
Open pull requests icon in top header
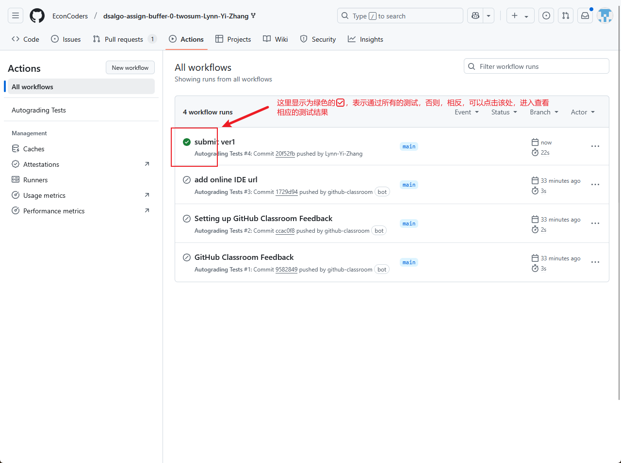(566, 16)
